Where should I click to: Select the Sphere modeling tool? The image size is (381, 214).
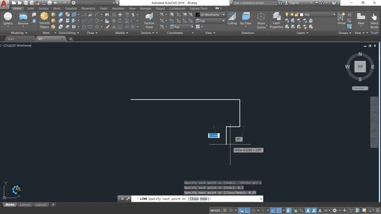8,19
